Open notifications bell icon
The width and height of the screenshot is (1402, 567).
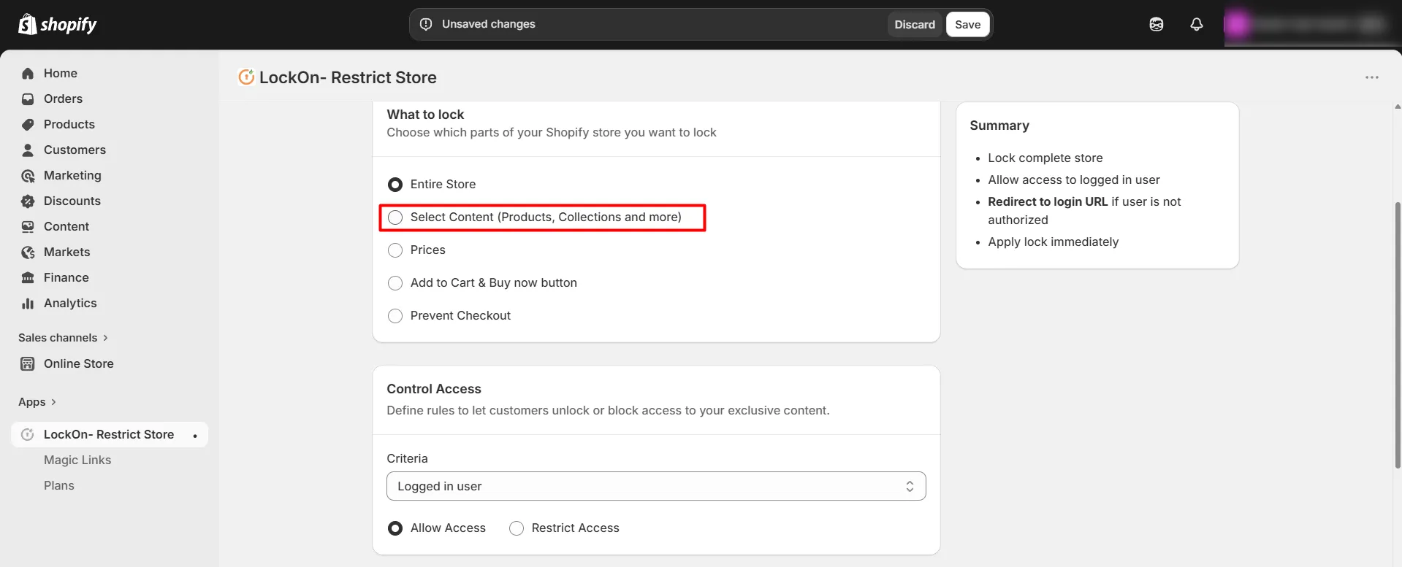[1197, 25]
